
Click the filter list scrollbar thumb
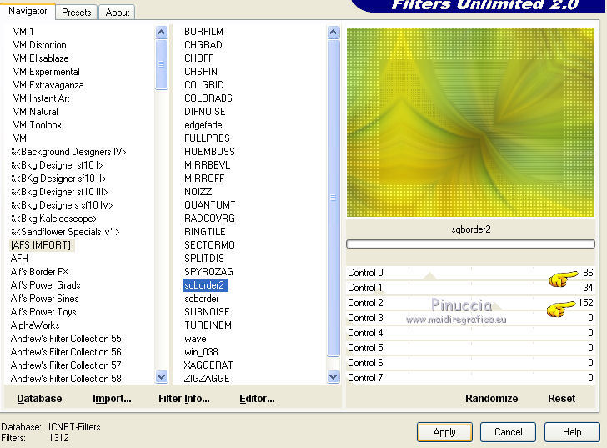333,198
